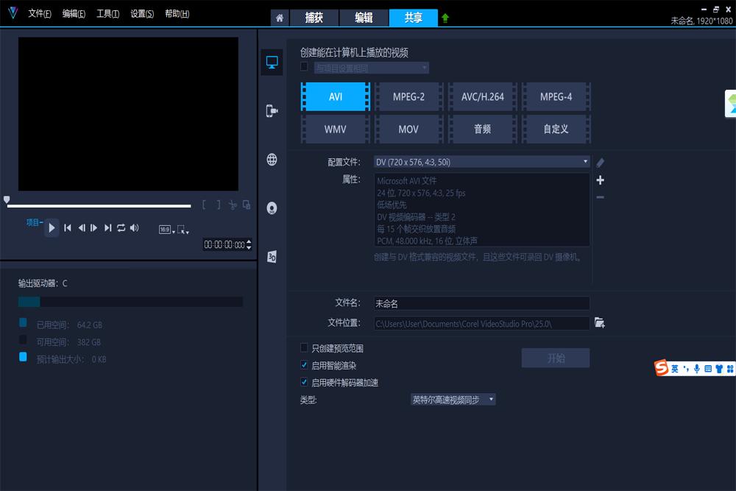Select the Computer output option in sidebar
This screenshot has width=736, height=491.
(x=272, y=63)
